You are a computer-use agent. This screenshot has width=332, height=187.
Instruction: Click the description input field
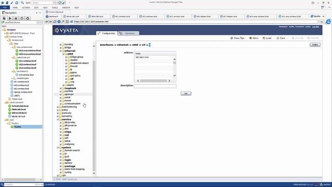tap(155, 86)
